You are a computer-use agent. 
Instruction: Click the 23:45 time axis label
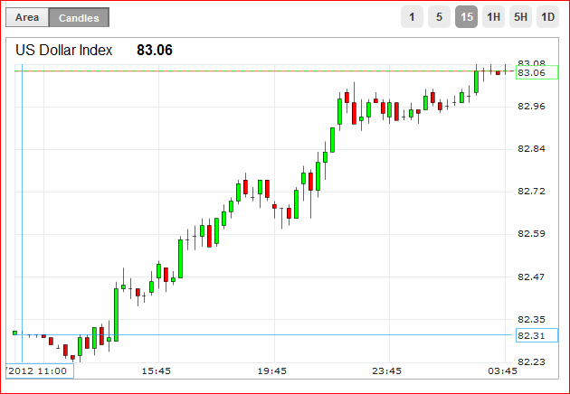[x=387, y=371]
